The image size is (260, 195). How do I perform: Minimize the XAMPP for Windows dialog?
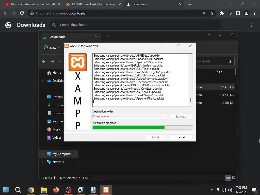coord(167,46)
